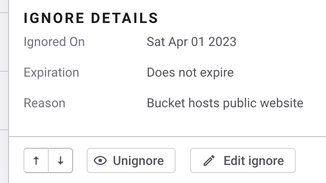Click the Expiration label
The width and height of the screenshot is (326, 183).
pyautogui.click(x=51, y=72)
